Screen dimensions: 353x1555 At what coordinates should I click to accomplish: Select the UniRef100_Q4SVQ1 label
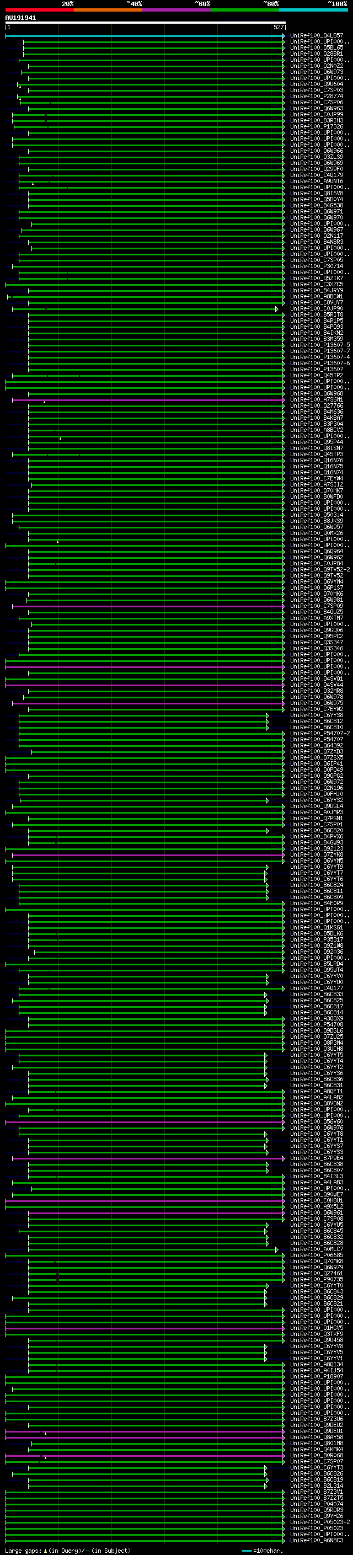[x=317, y=678]
